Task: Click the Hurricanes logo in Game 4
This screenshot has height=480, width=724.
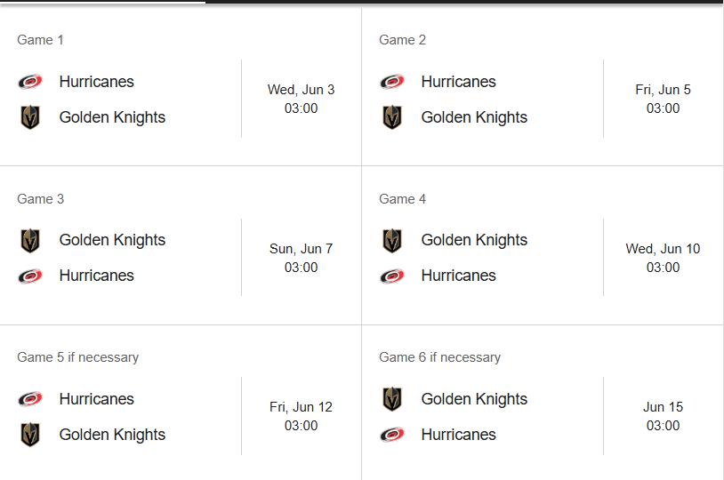Action: click(392, 276)
